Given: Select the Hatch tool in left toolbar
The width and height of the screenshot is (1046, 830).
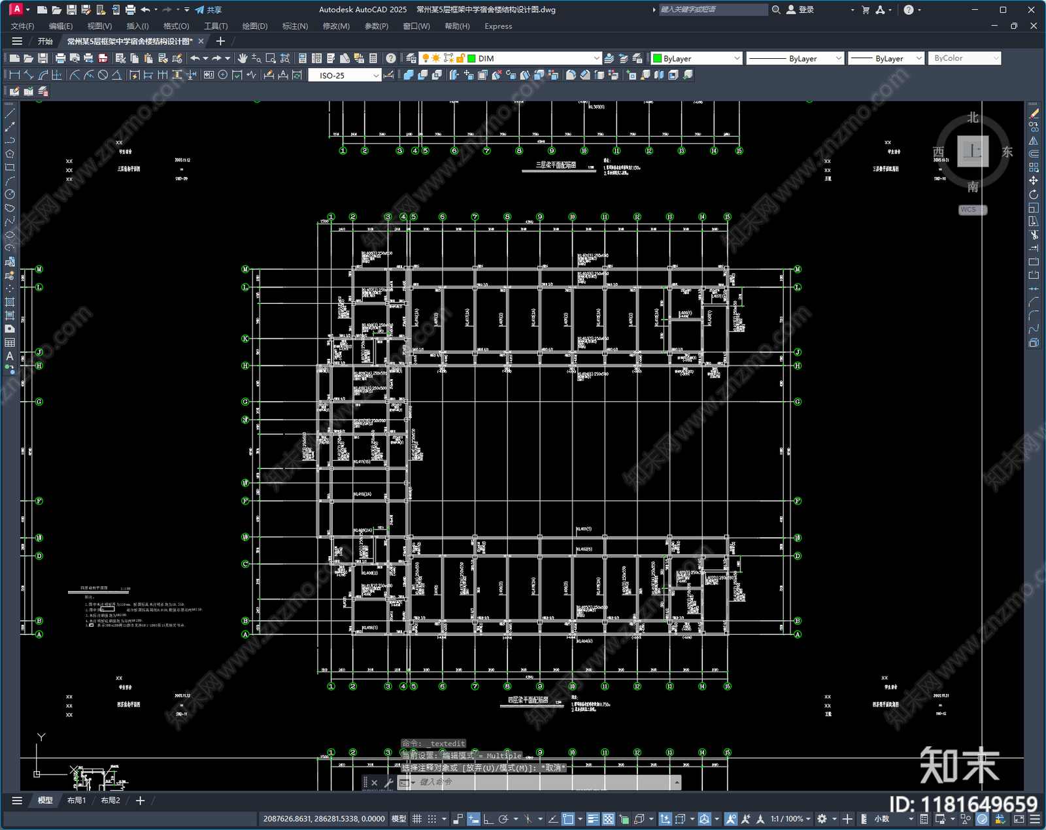Looking at the screenshot, I should tap(10, 302).
